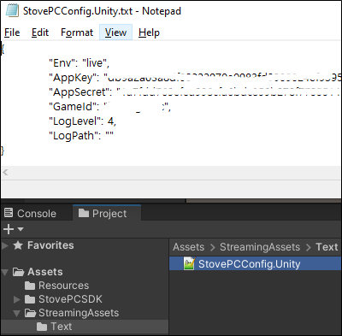Click the Resources folder icon
The height and width of the screenshot is (336, 342).
coord(30,286)
